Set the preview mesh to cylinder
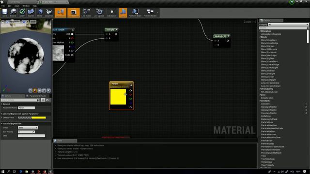 tap(31, 90)
